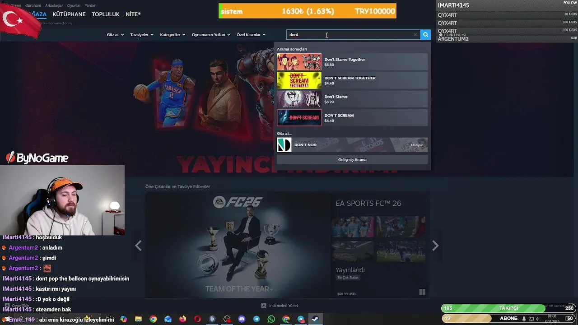
Task: Click the Arama sonuçları heading
Action: [292, 49]
